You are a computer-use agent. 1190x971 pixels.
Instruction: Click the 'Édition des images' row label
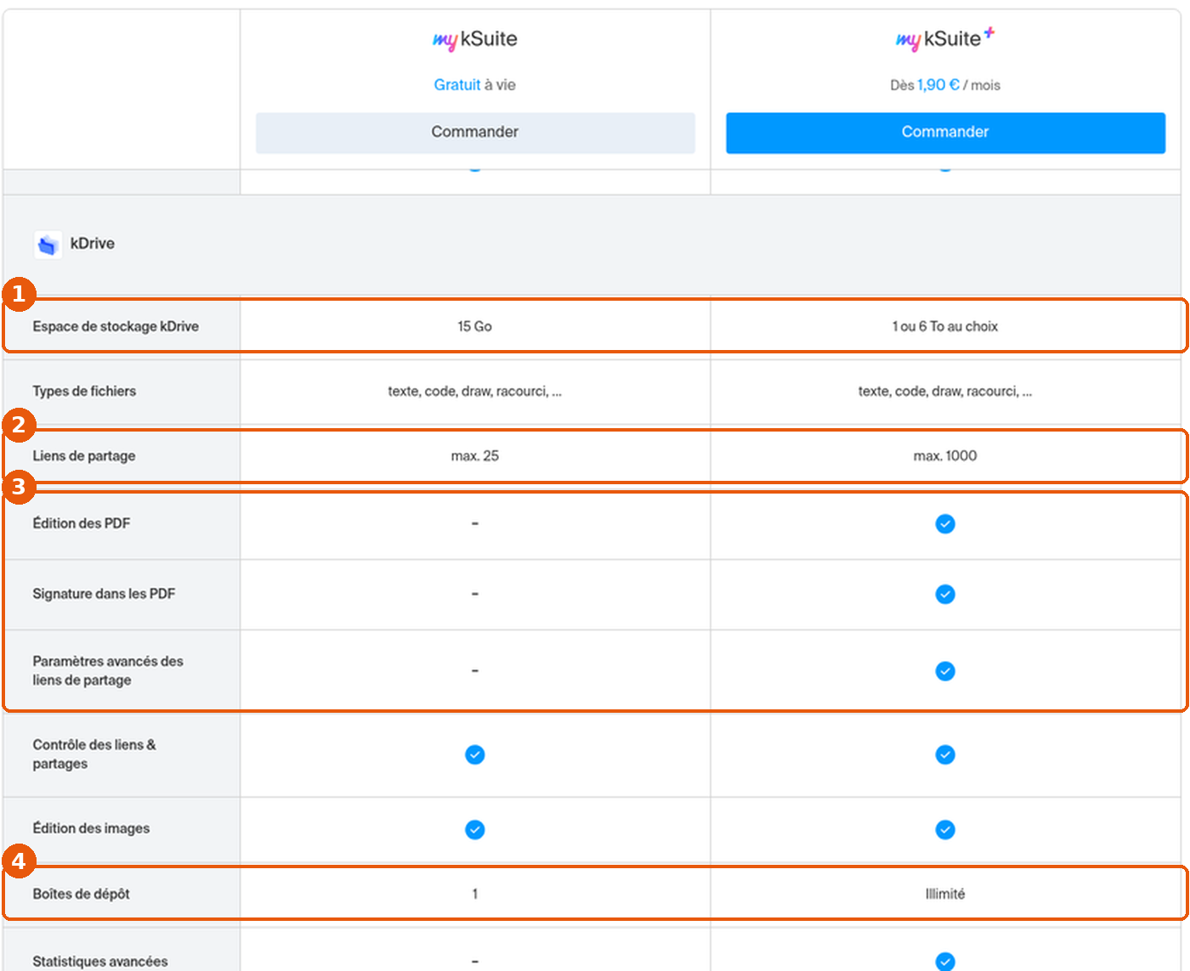click(91, 828)
